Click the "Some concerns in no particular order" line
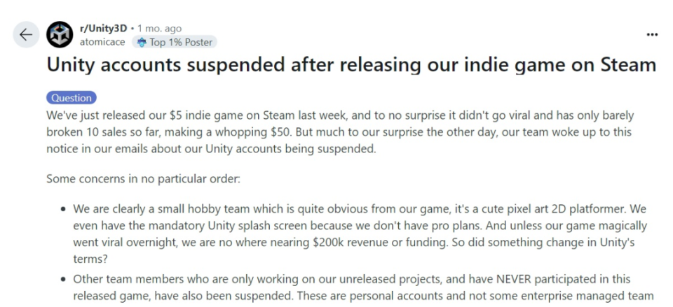The image size is (673, 307). point(143,178)
